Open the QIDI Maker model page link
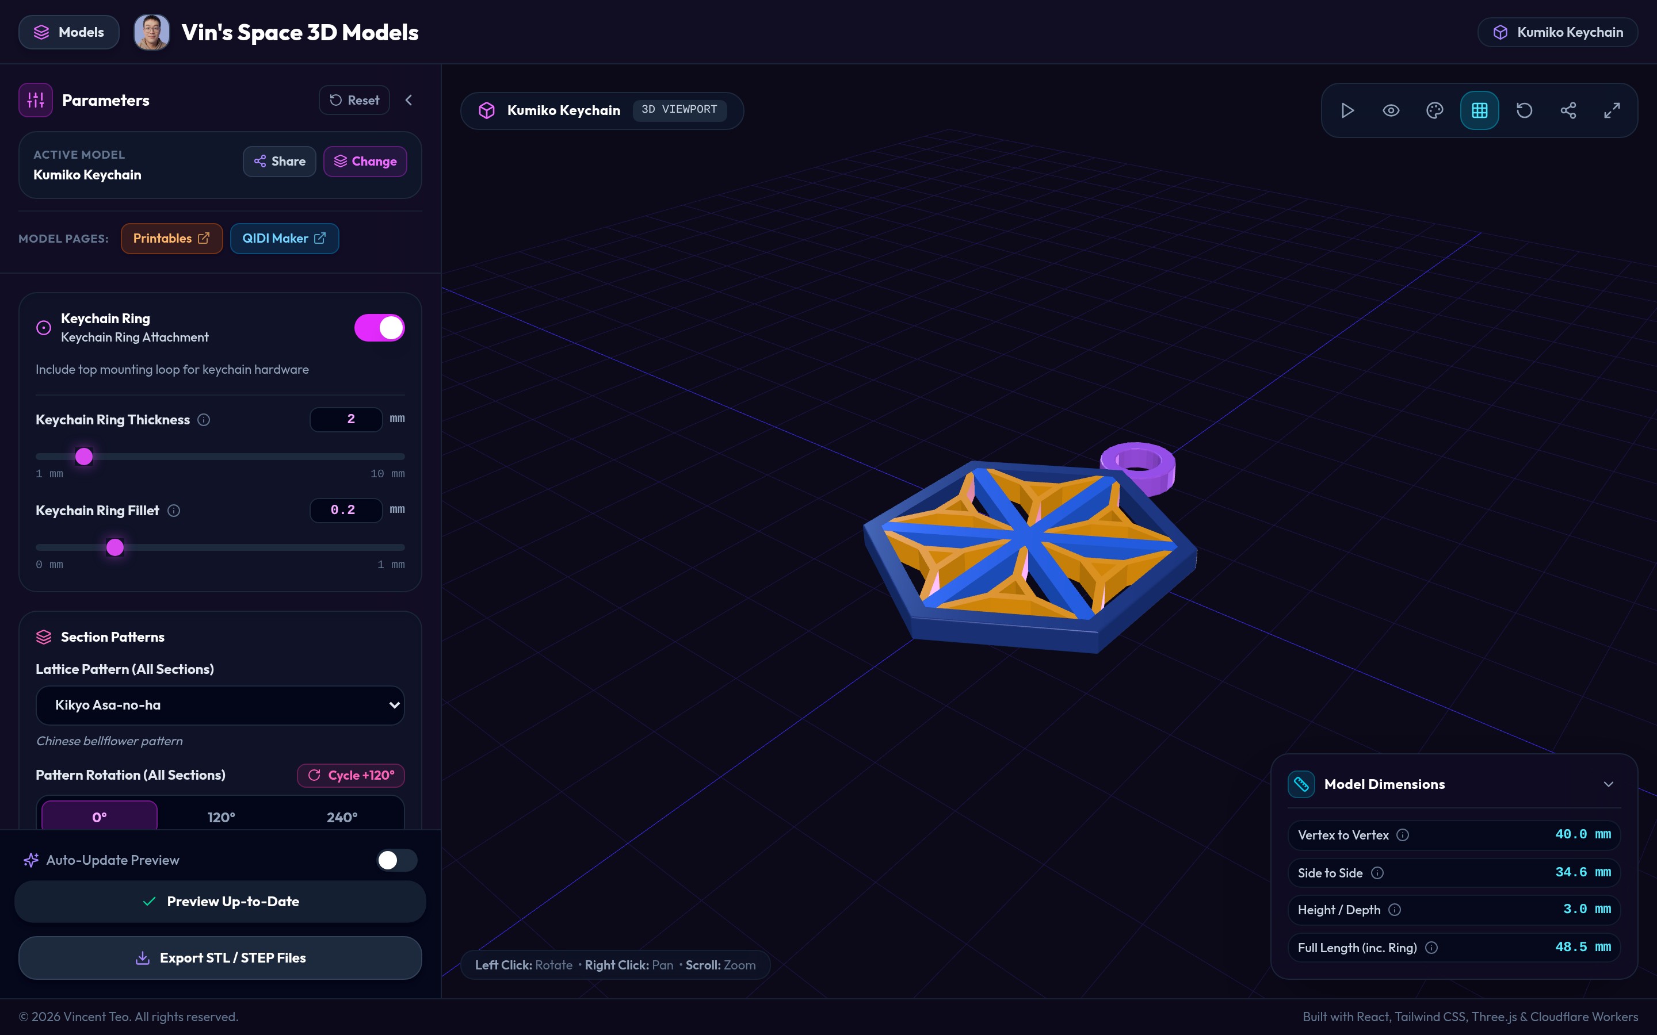The image size is (1657, 1035). tap(284, 238)
